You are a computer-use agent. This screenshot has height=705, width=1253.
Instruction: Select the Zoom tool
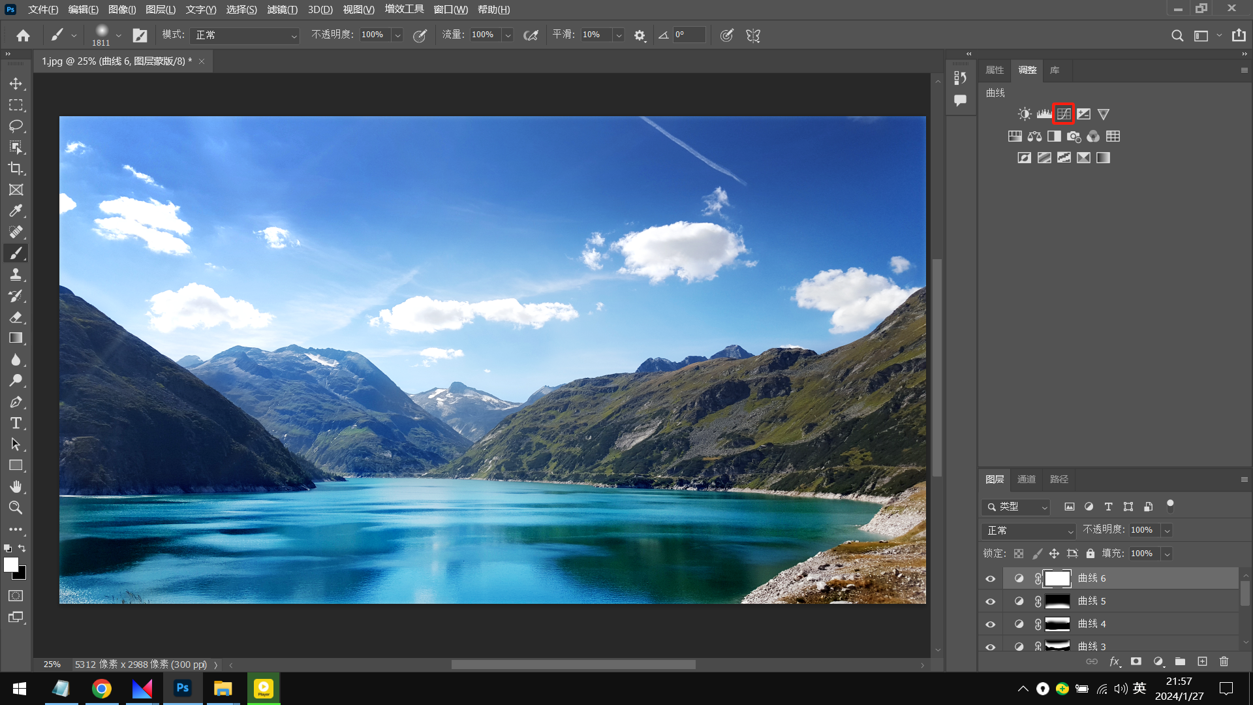pos(16,508)
